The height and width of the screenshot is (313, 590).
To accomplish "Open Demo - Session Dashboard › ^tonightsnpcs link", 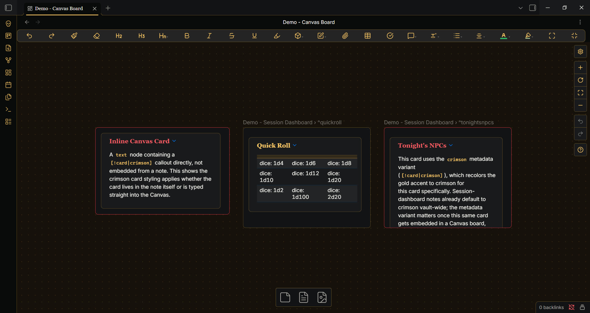I will pos(439,122).
